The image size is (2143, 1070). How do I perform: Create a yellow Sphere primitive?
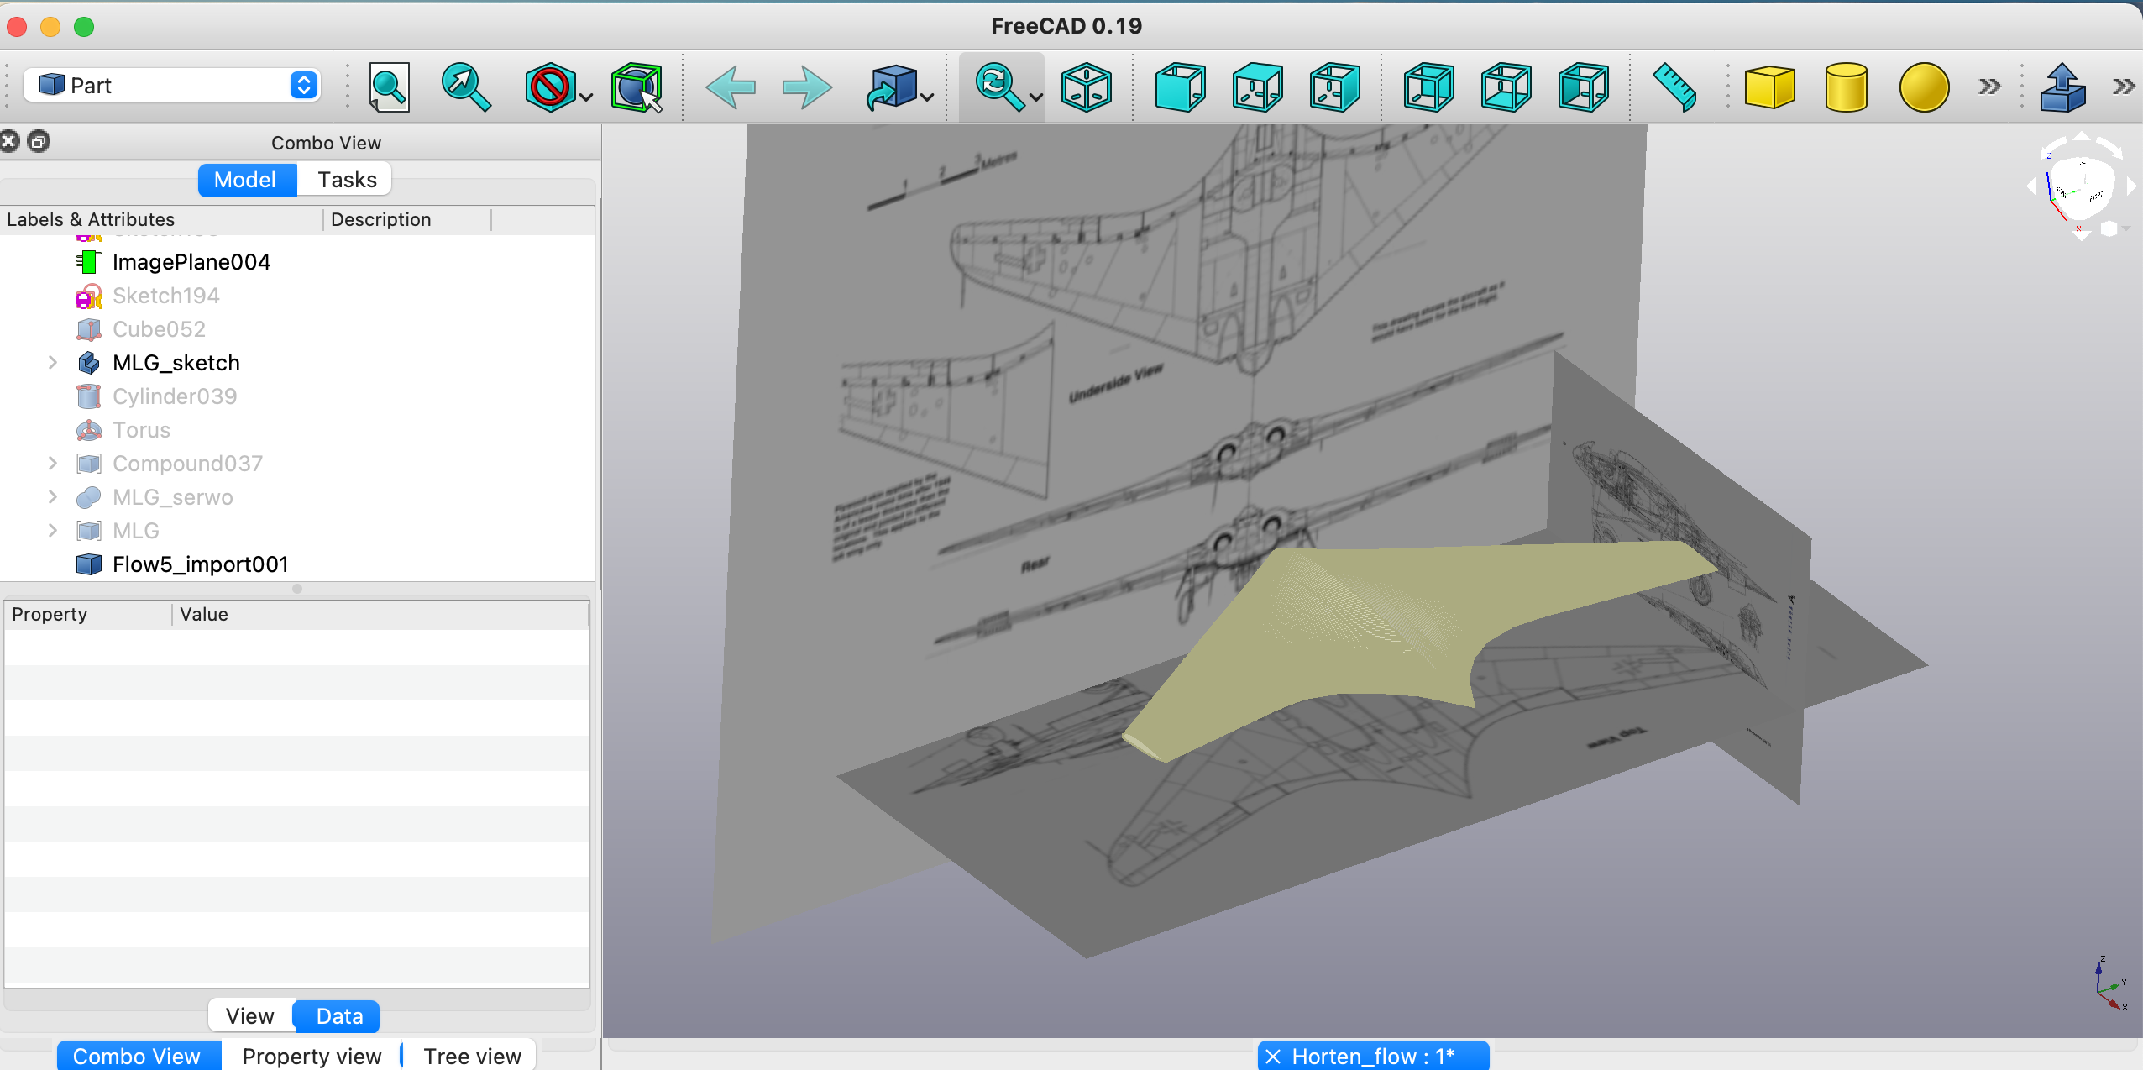pos(1923,87)
